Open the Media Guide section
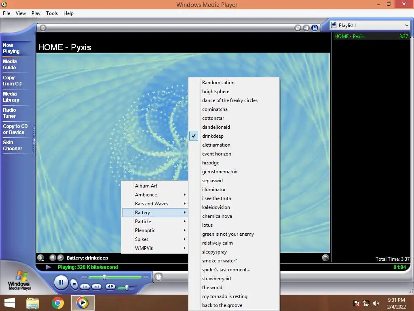The width and height of the screenshot is (414, 311). tap(10, 64)
